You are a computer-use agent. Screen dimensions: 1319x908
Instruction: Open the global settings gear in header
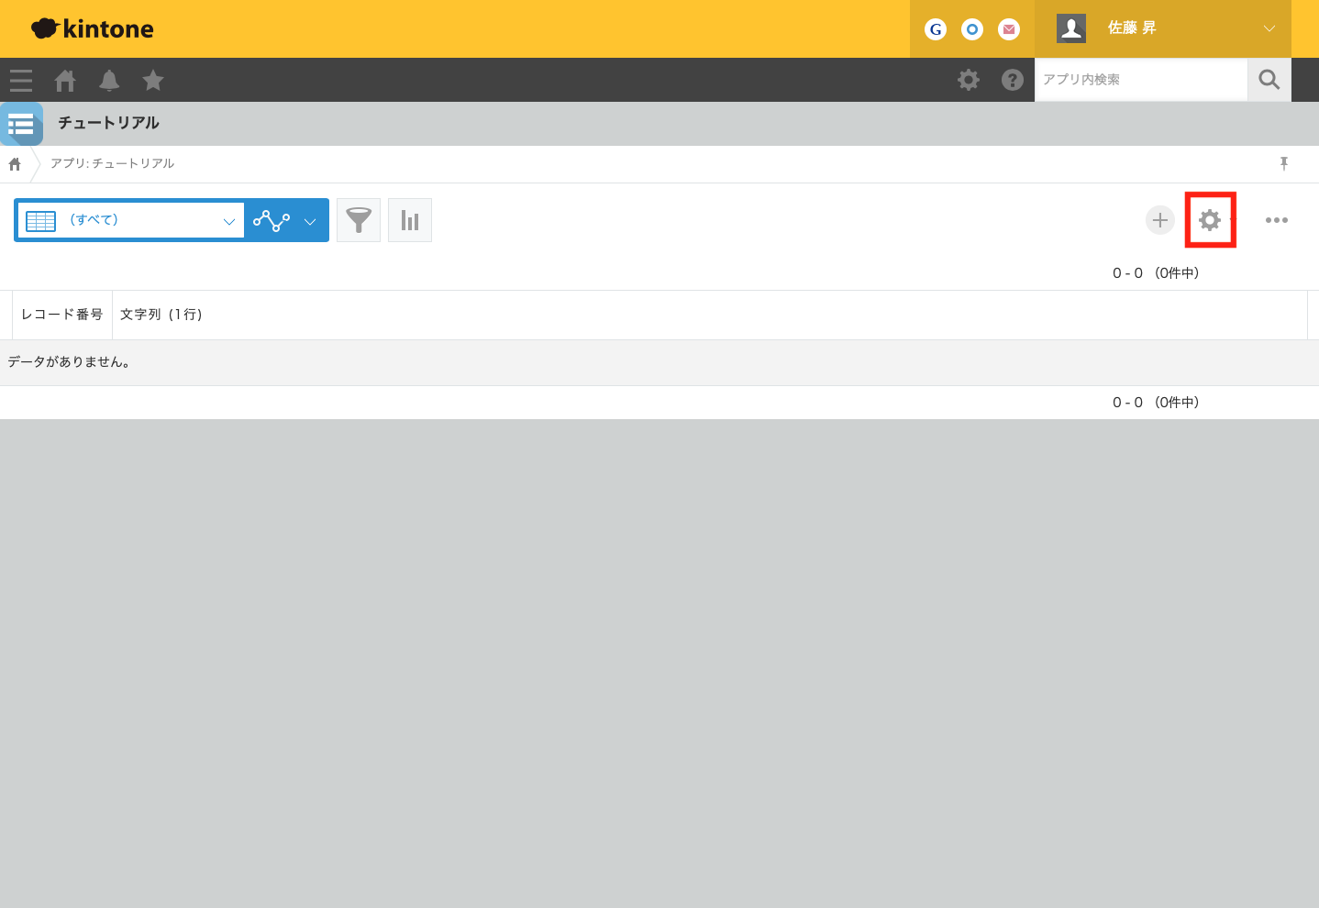[969, 80]
